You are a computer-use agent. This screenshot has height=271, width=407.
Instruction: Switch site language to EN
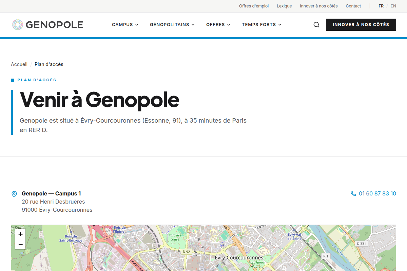point(393,6)
